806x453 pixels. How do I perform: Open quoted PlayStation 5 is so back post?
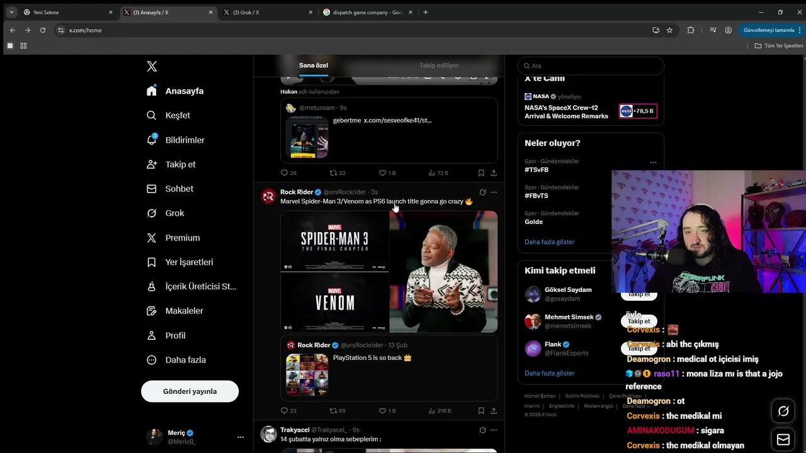point(389,368)
